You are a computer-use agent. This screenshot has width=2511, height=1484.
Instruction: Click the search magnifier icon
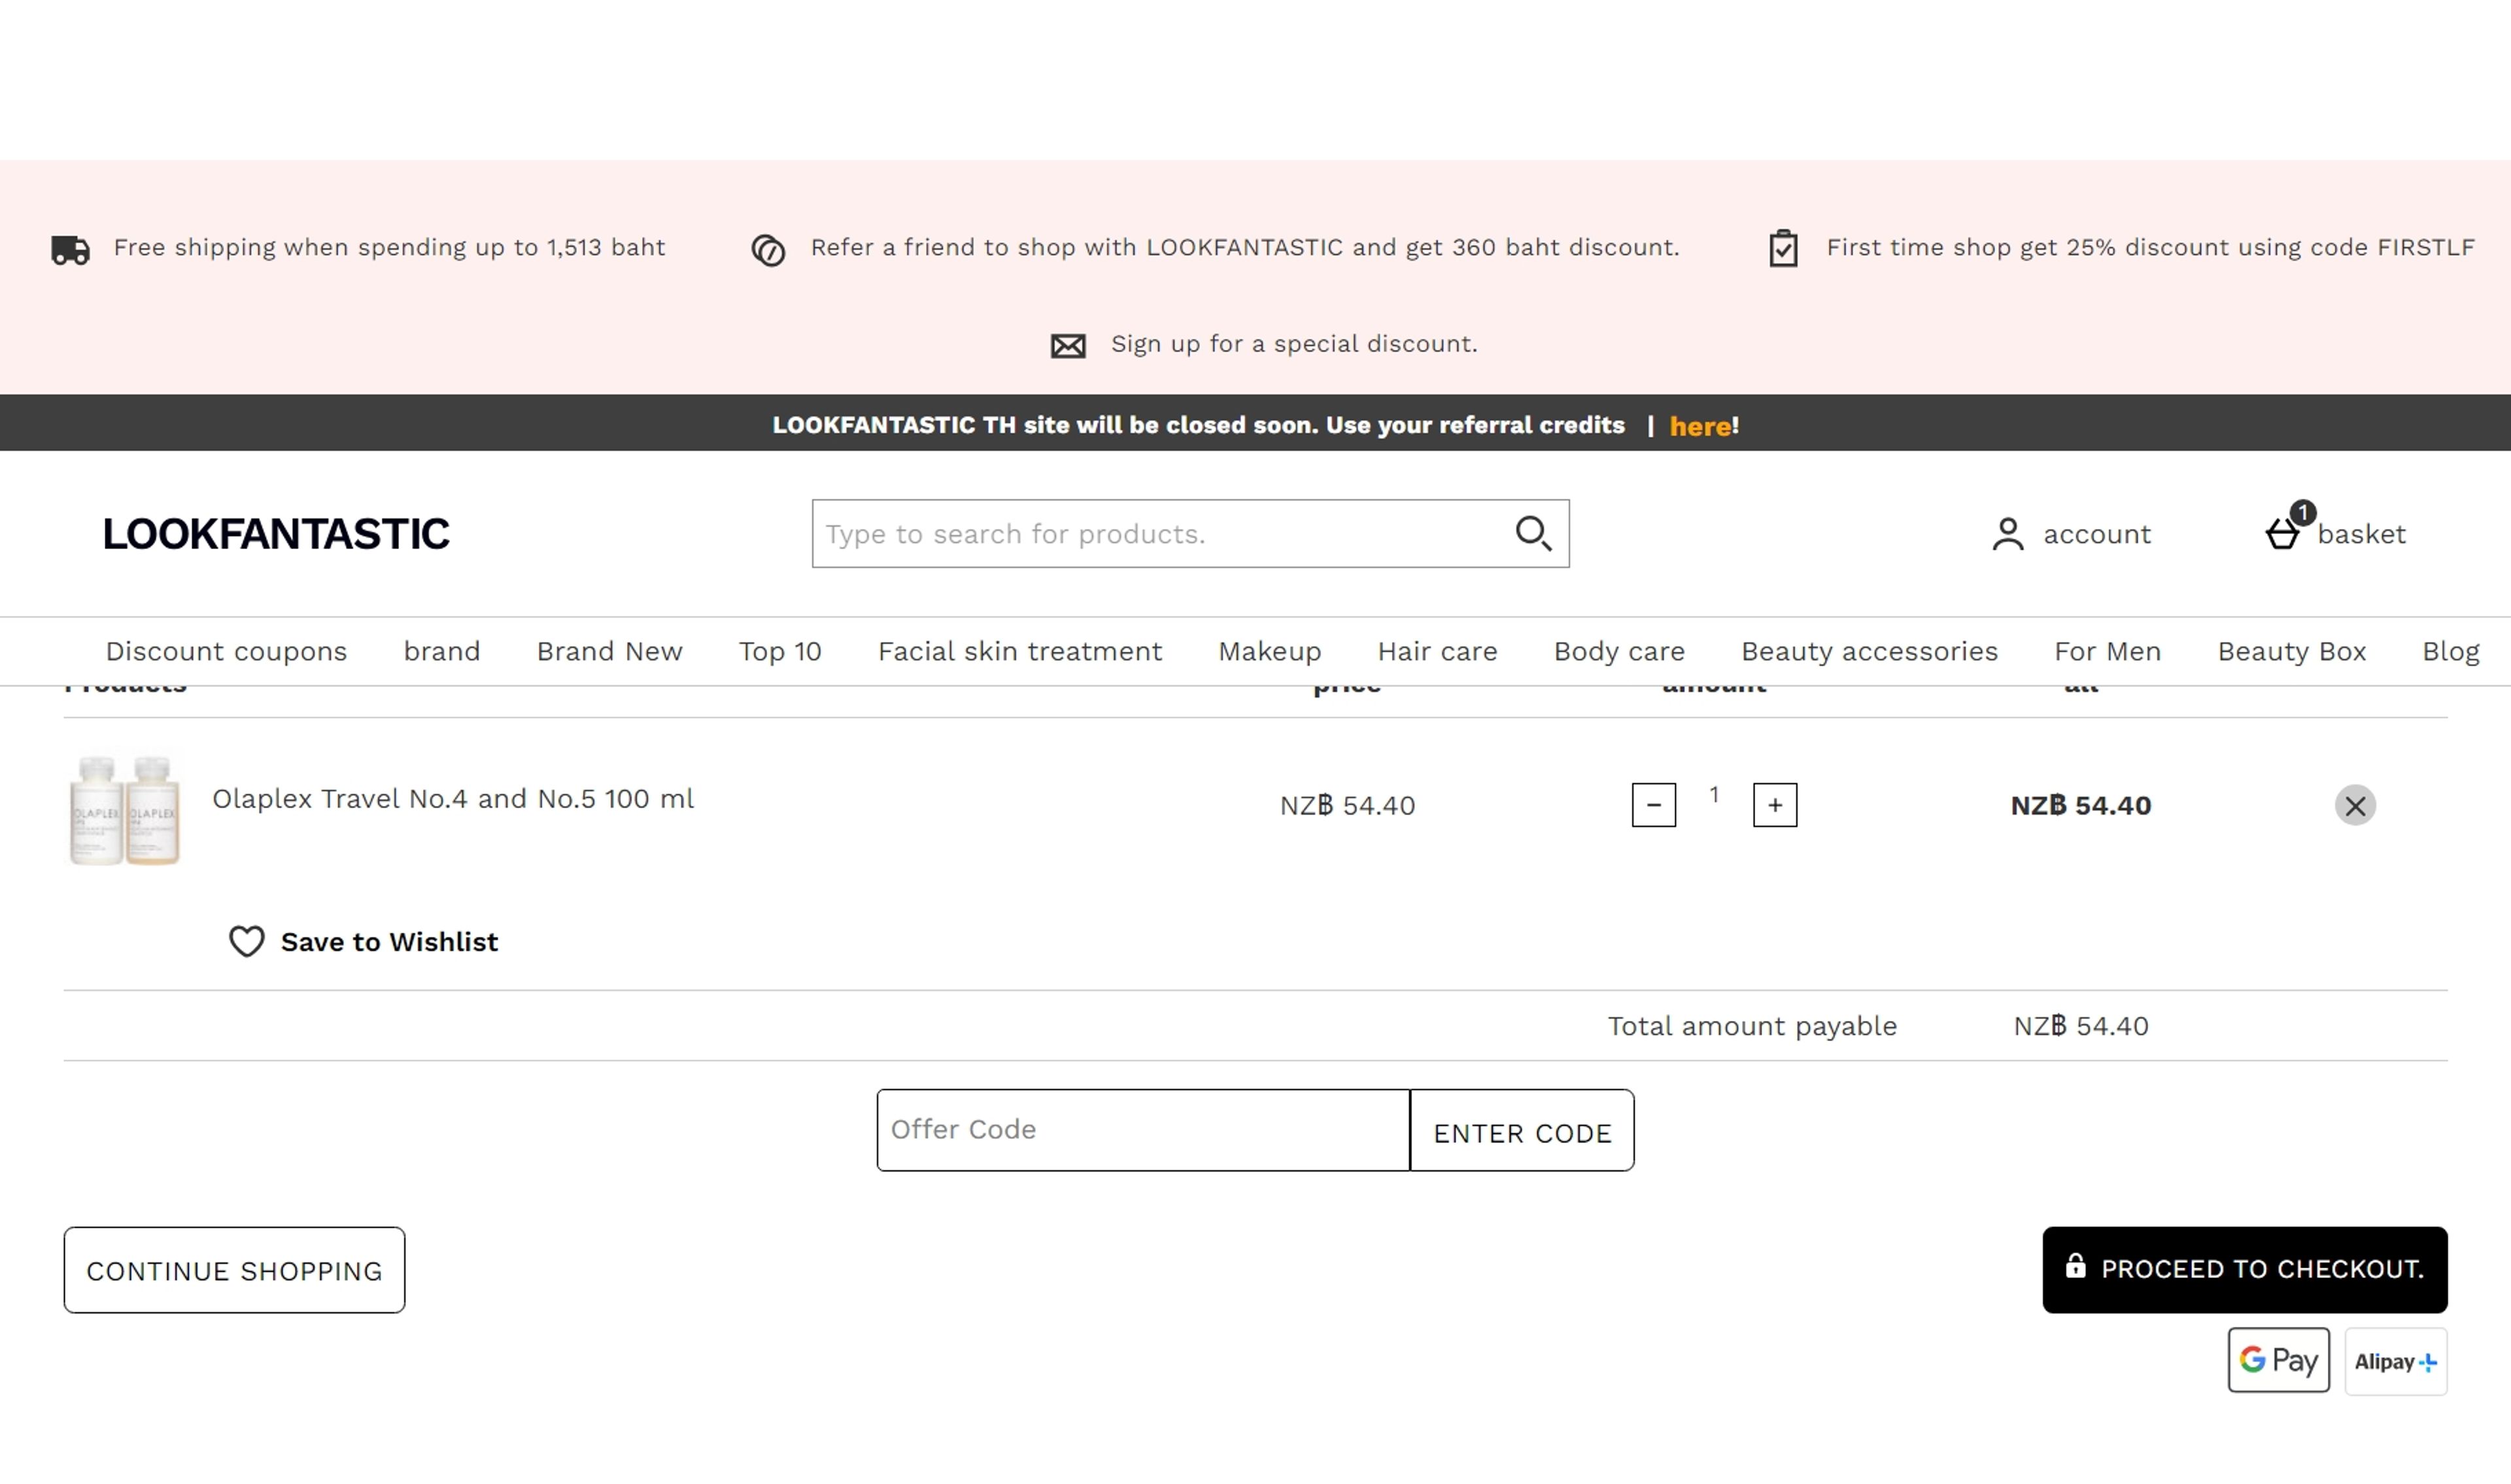point(1533,533)
